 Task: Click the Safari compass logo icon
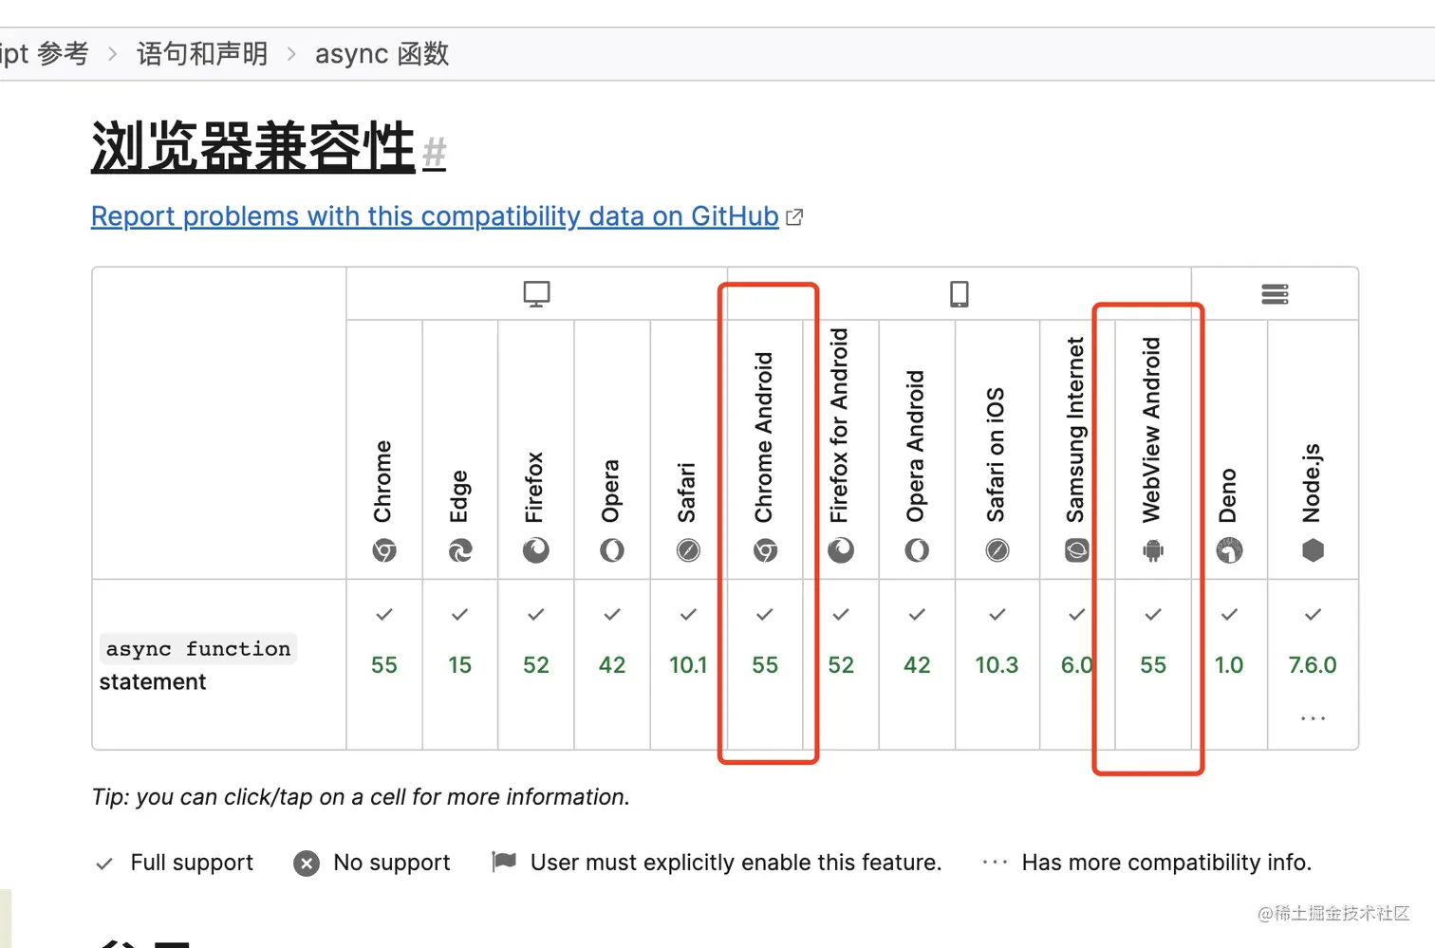tap(688, 550)
